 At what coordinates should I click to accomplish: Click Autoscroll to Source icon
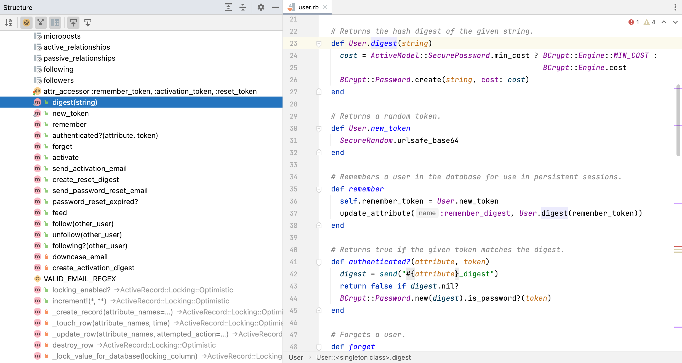73,23
